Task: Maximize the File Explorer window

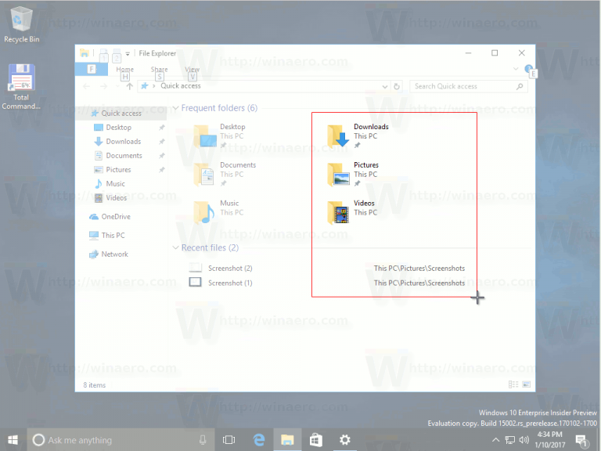Action: point(495,53)
